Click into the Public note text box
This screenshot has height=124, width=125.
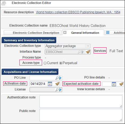coord(81,115)
